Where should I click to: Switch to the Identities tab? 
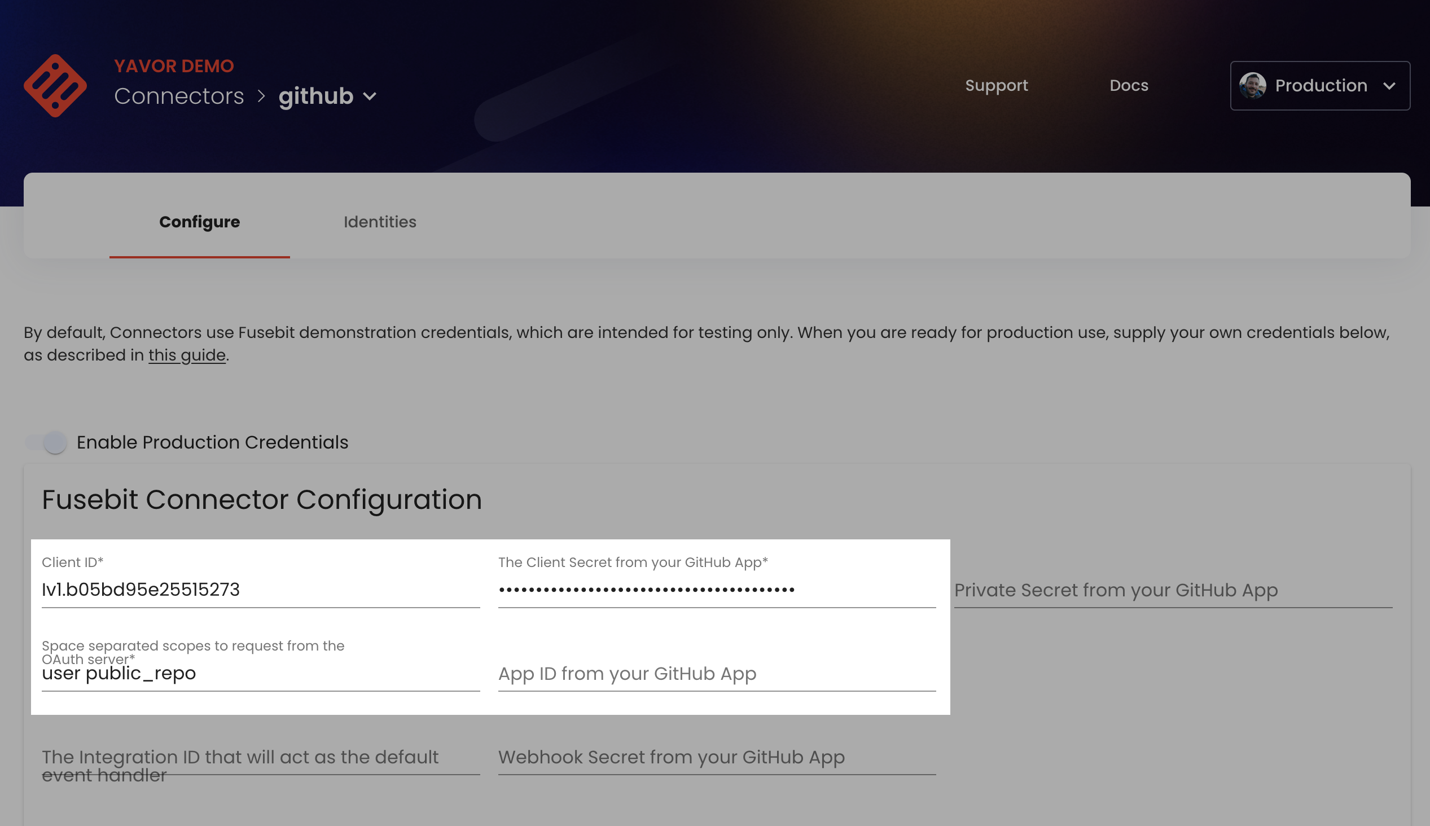click(380, 222)
